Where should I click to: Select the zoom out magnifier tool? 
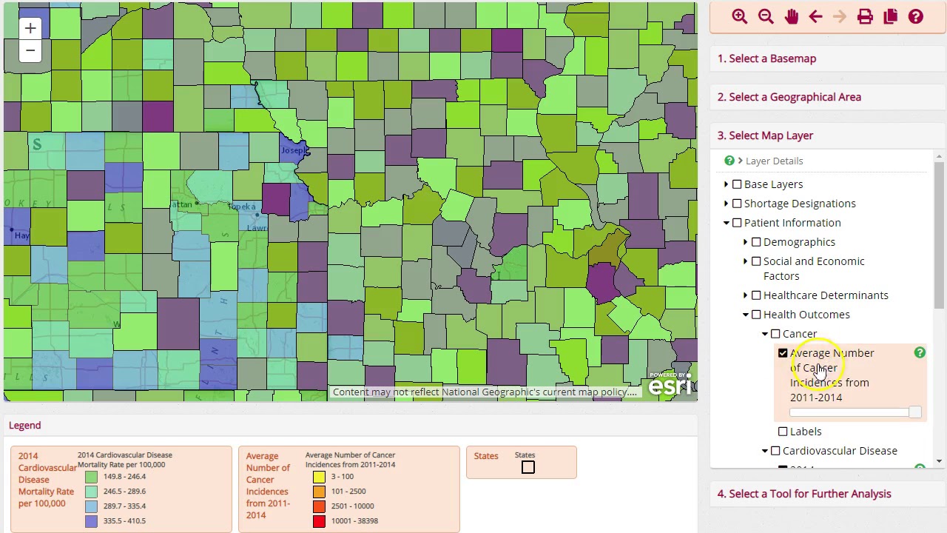766,16
